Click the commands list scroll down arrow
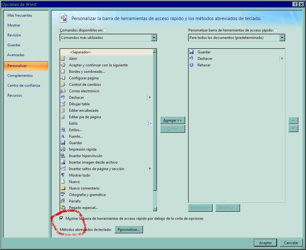The height and width of the screenshot is (250, 306). coord(155,209)
